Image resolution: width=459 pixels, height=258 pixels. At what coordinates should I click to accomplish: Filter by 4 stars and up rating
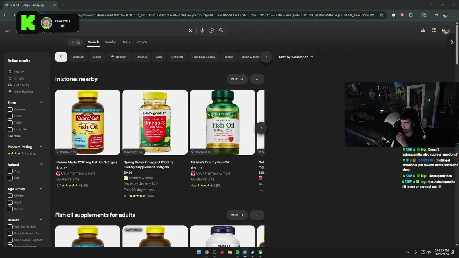click(x=22, y=153)
